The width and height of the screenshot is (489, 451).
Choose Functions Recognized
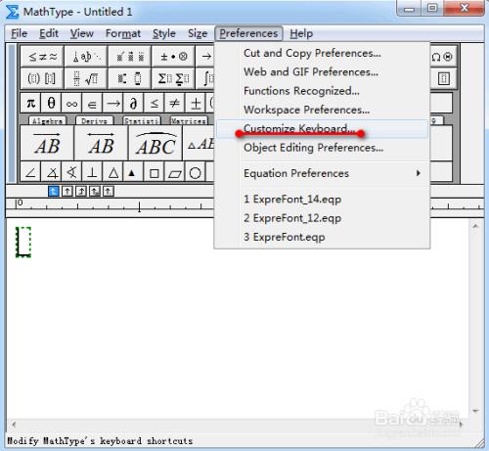click(x=322, y=91)
